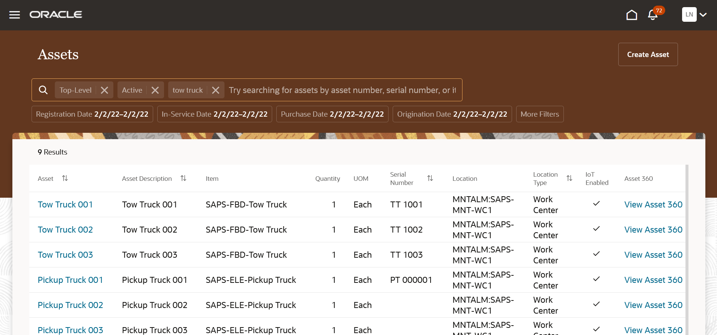Sort by Location Type column
Image resolution: width=717 pixels, height=335 pixels.
tap(569, 178)
